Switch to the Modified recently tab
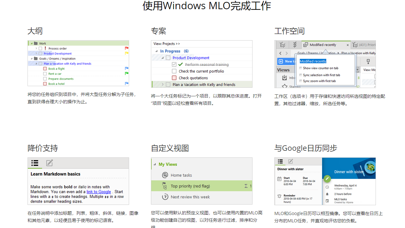This screenshot has width=405, height=228. [322, 45]
